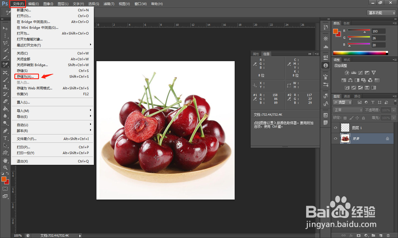Change screen mode icon in toolbox
The width and height of the screenshot is (398, 238).
(5, 196)
